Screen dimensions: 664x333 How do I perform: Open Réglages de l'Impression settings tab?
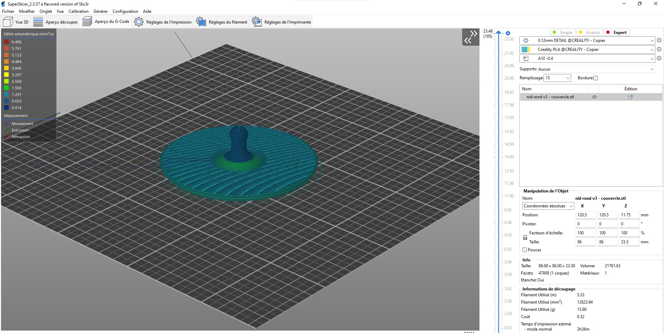(x=163, y=22)
